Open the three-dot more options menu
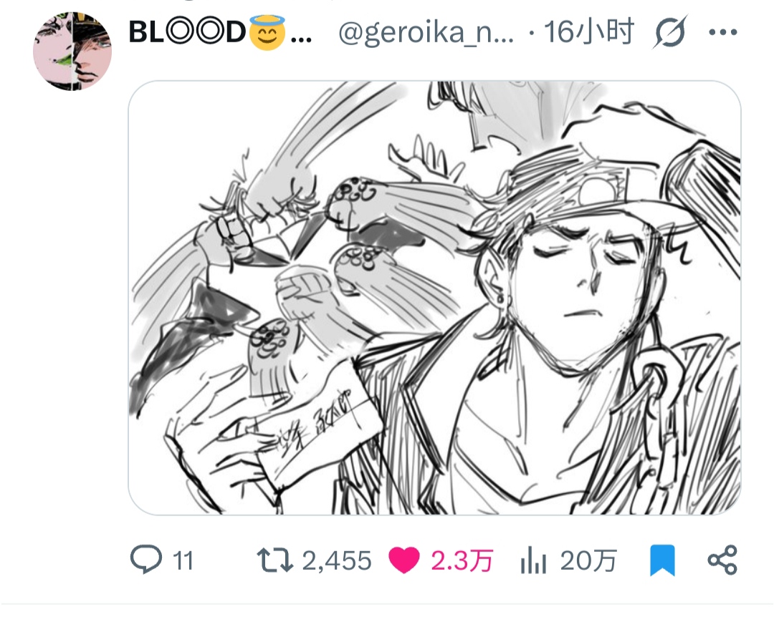Viewport: 774px width, 617px height. pos(722,33)
